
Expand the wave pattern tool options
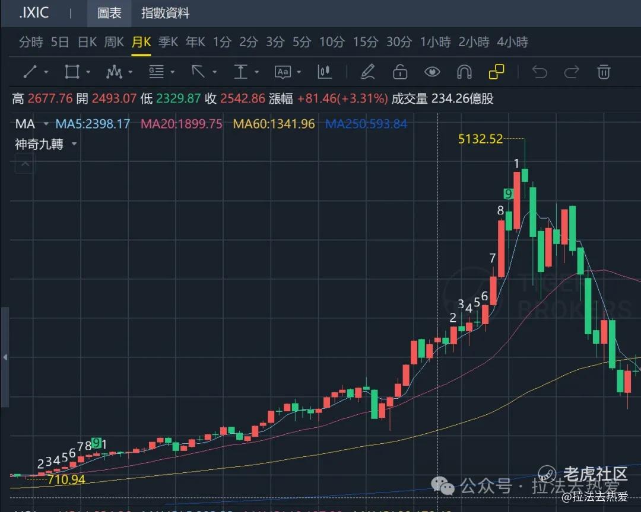(131, 72)
